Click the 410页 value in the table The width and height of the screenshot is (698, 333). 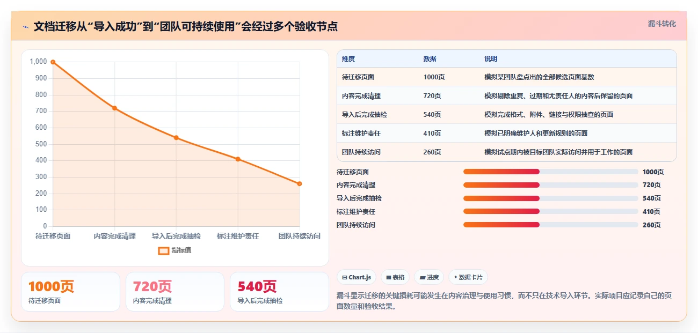tap(432, 134)
